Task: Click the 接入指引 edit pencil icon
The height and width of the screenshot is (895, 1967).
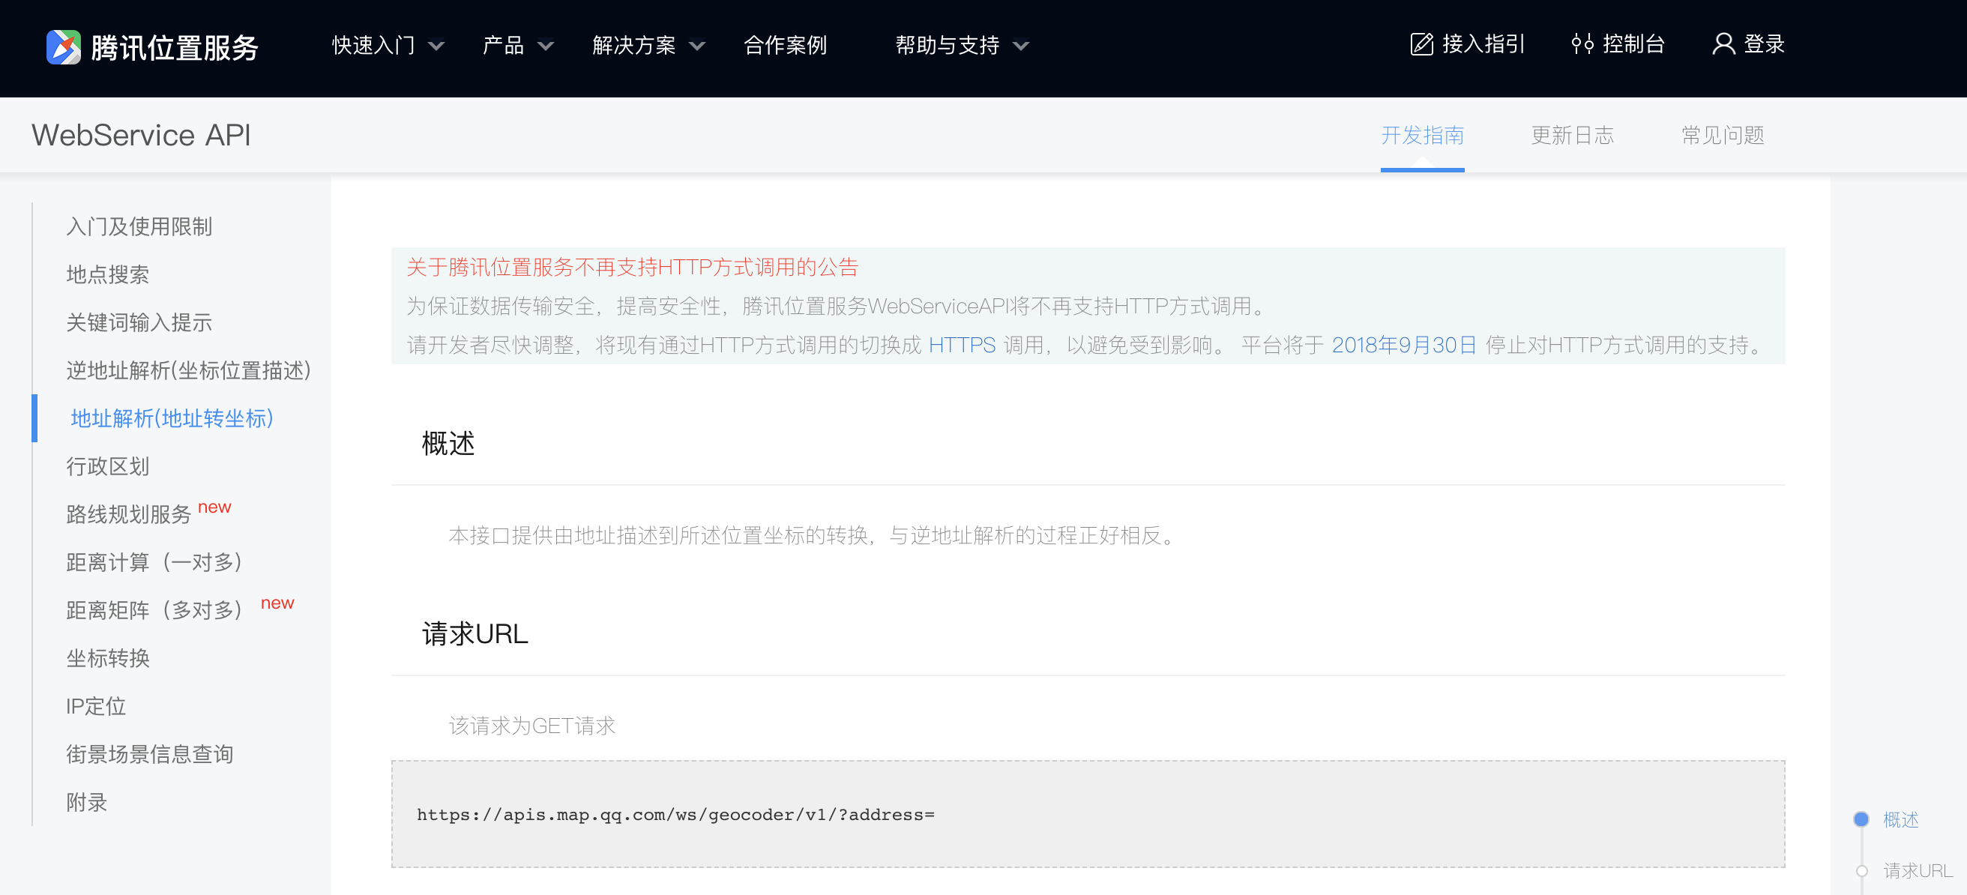Action: click(1421, 44)
